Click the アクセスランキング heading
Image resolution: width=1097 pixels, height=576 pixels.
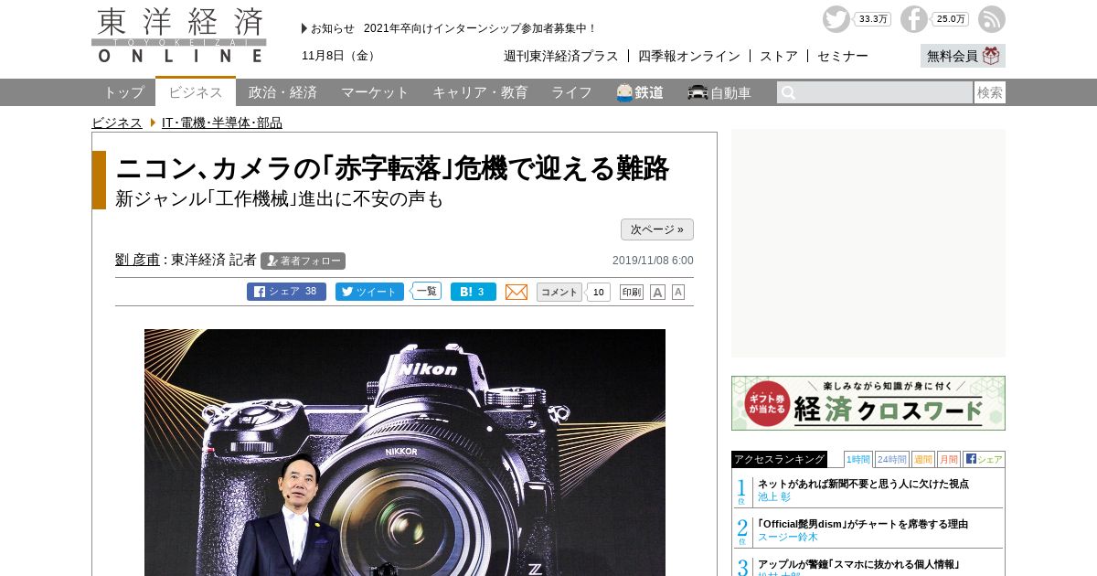[779, 459]
